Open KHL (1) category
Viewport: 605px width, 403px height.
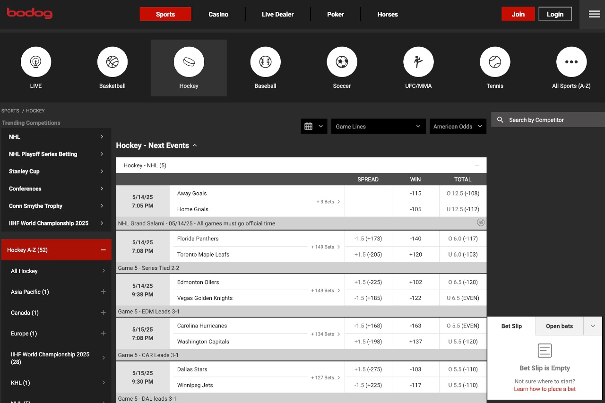coord(56,383)
